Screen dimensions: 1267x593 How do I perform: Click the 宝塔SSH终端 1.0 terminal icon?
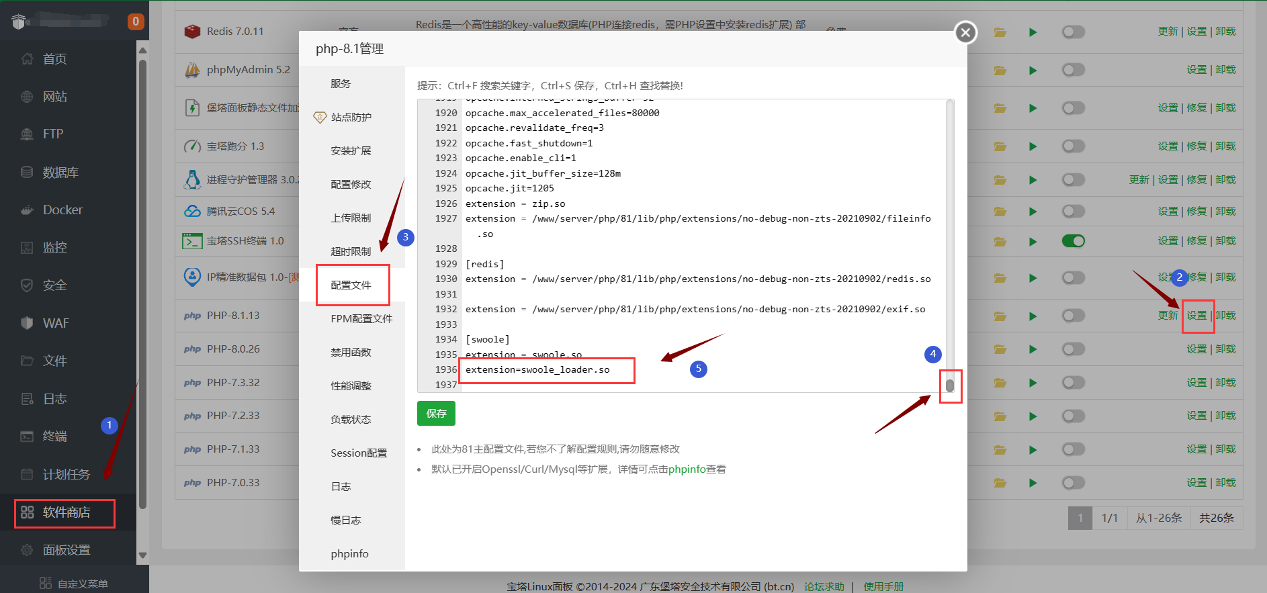(x=193, y=241)
